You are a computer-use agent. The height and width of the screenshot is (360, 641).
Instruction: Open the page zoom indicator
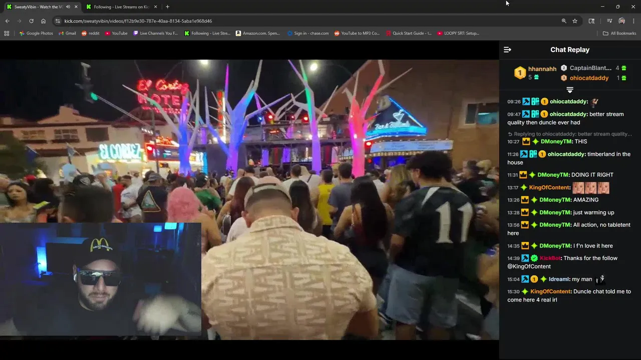tap(564, 21)
